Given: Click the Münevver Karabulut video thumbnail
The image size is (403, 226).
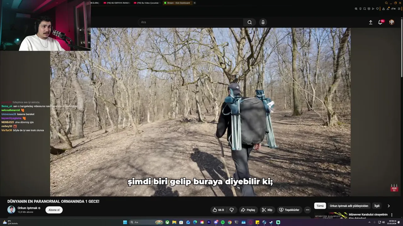Looking at the screenshot, I should click(x=331, y=215).
